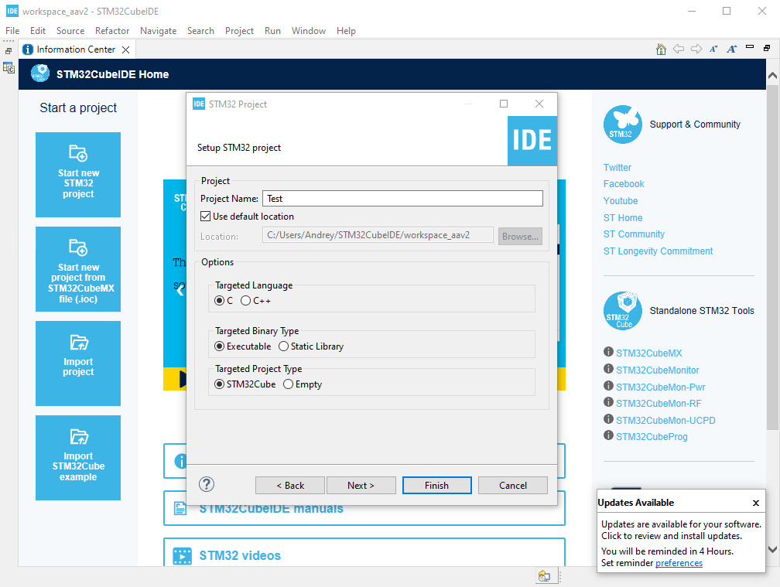Click Start new STM32 project tile
780x587 pixels.
78,175
